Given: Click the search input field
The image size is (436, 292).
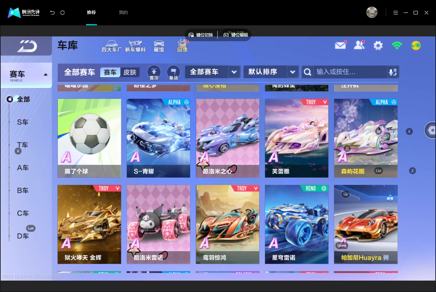Looking at the screenshot, I should pos(350,72).
